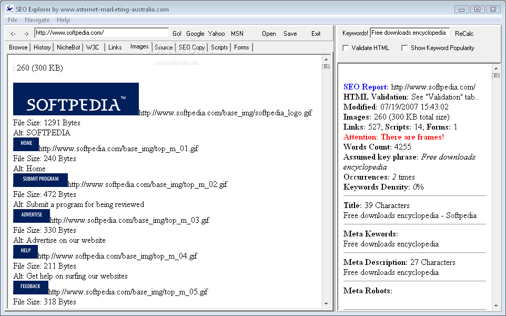Click the images pane scroll down arrow
Viewport: 506px width, 316px height.
(326, 304)
